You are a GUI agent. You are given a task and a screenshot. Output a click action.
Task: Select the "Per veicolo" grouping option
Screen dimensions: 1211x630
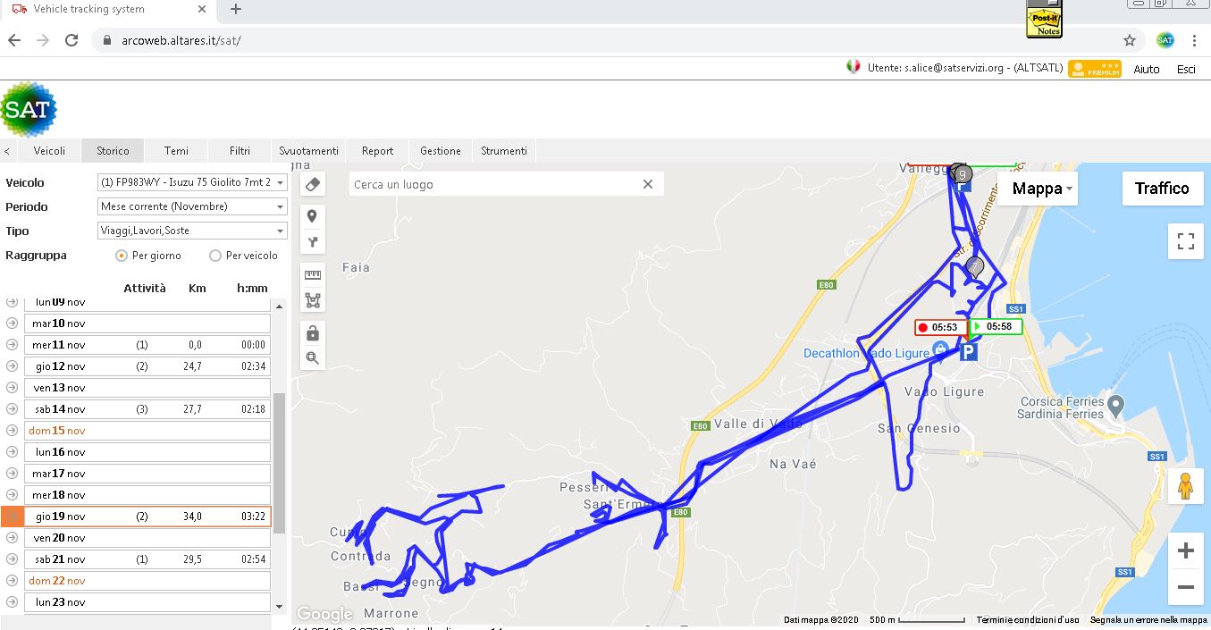(x=215, y=256)
